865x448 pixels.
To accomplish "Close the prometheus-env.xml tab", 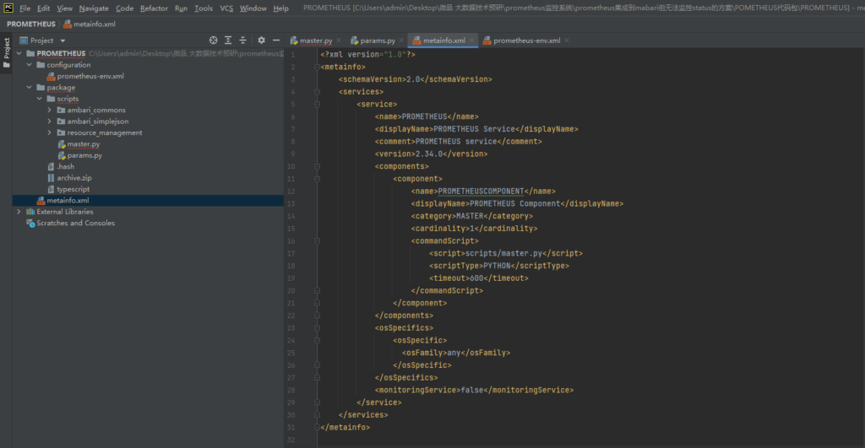I will click(567, 40).
